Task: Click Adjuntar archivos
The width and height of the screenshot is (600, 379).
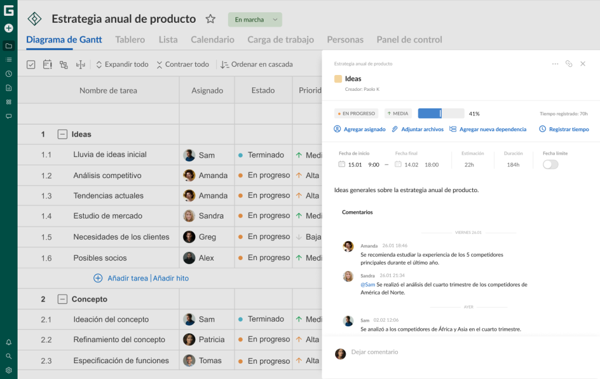Action: [418, 129]
